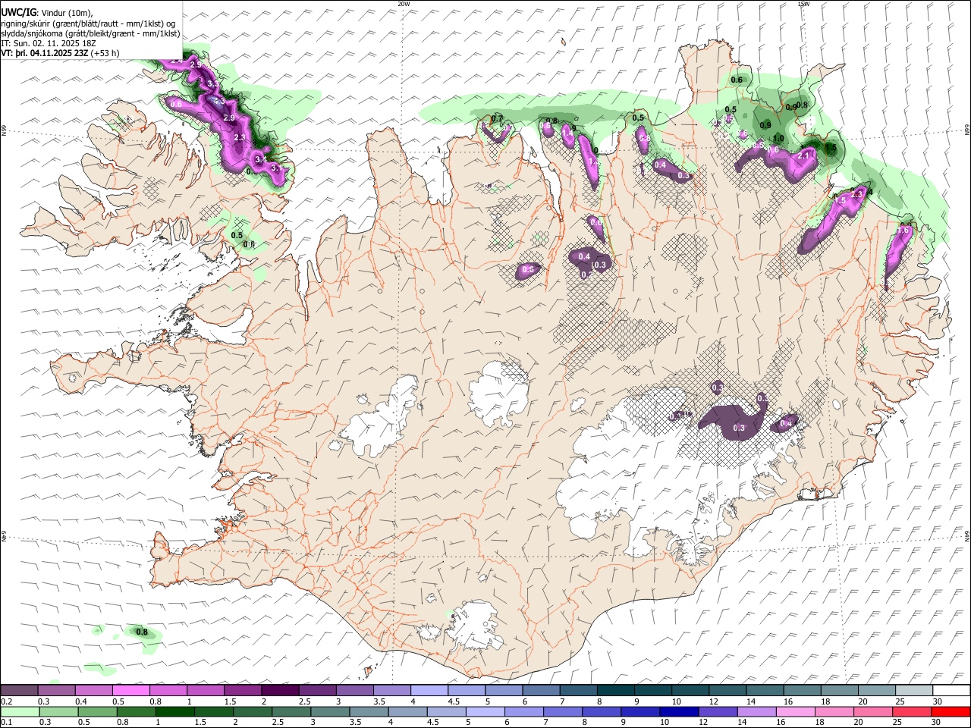Pick the light purple 14 mm rain swatch

[x=757, y=711]
